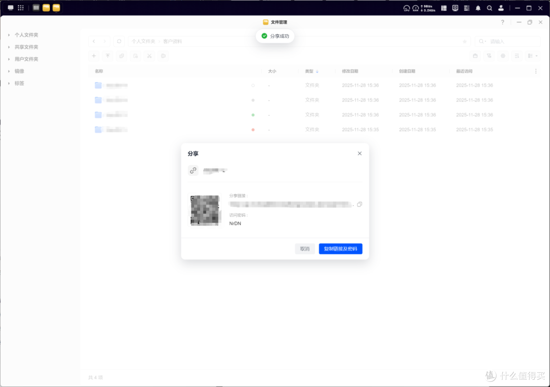
Task: Click the upload toolbar icon
Action: click(107, 56)
